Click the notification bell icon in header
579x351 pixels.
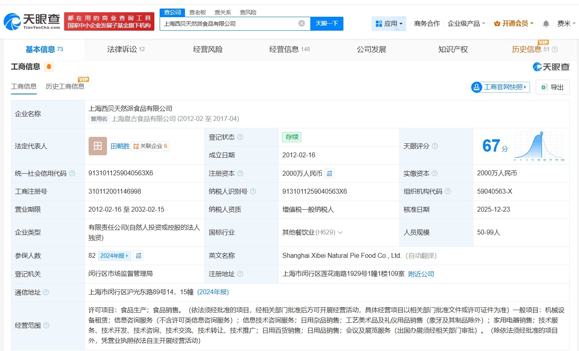546,24
